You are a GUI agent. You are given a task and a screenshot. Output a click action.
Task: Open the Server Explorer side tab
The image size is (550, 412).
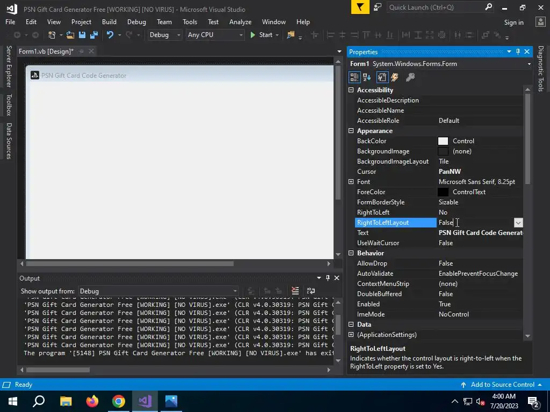pos(9,66)
